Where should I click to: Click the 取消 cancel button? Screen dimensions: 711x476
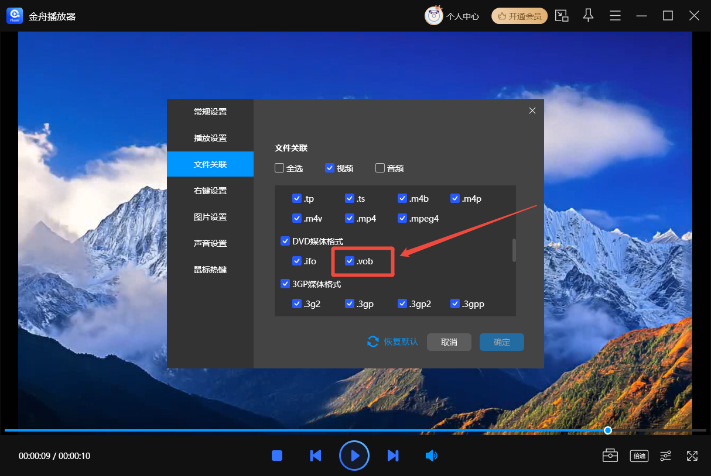coord(449,342)
